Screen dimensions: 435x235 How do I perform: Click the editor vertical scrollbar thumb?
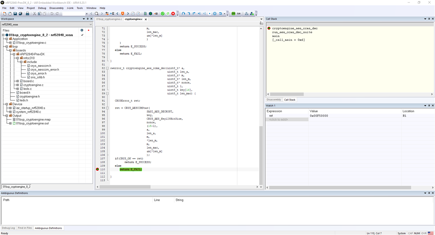pyautogui.click(x=261, y=155)
